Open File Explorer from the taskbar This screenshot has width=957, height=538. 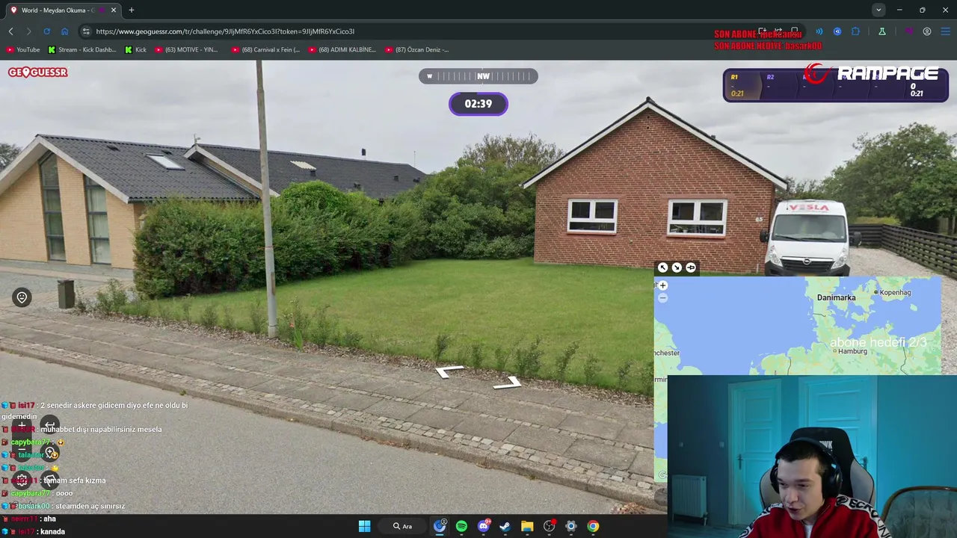click(x=527, y=526)
